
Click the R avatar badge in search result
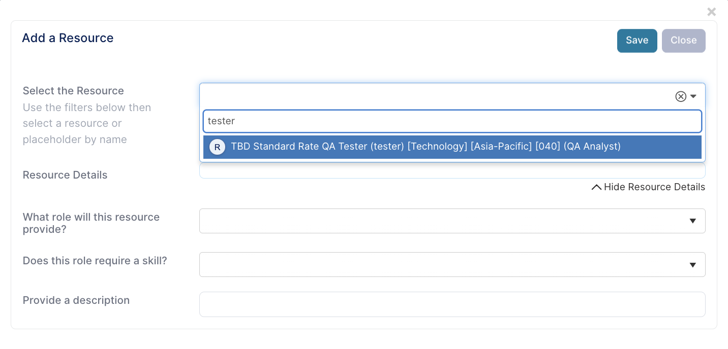(217, 147)
